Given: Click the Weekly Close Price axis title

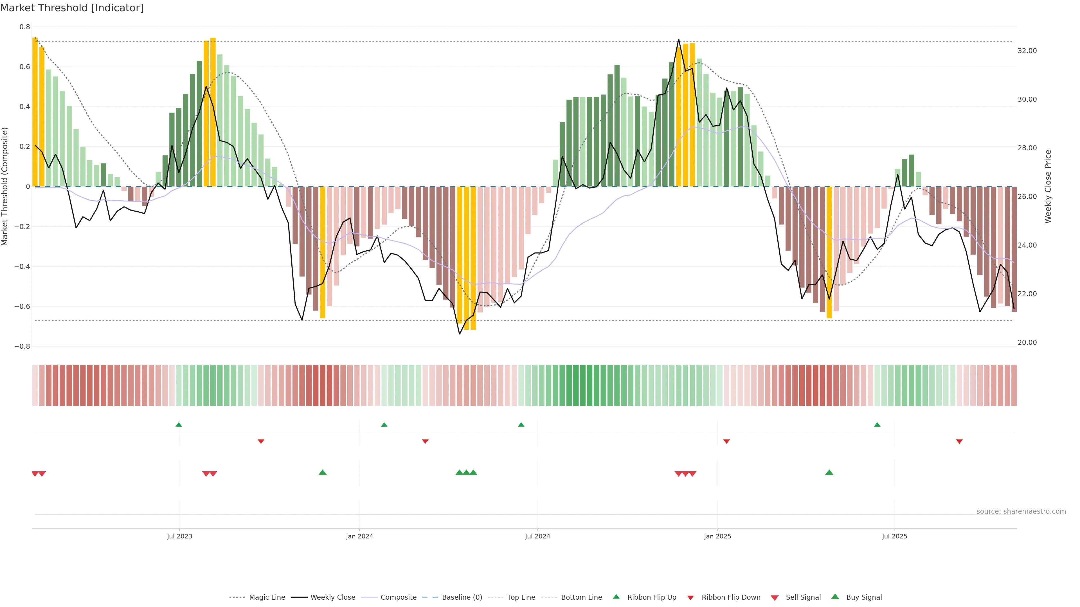Looking at the screenshot, I should tap(1048, 186).
